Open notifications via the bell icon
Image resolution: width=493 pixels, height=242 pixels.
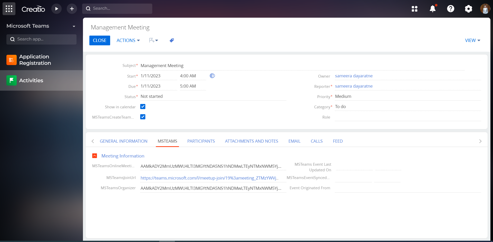(x=433, y=8)
